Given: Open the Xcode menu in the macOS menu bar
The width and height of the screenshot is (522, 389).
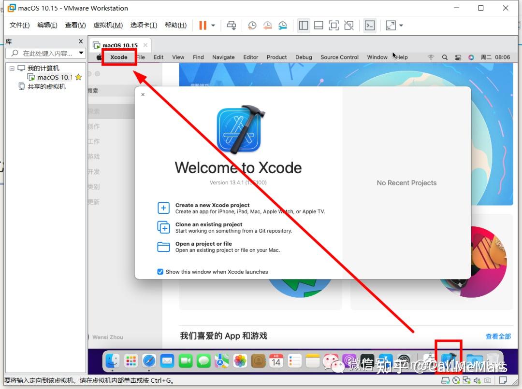Looking at the screenshot, I should pos(119,57).
